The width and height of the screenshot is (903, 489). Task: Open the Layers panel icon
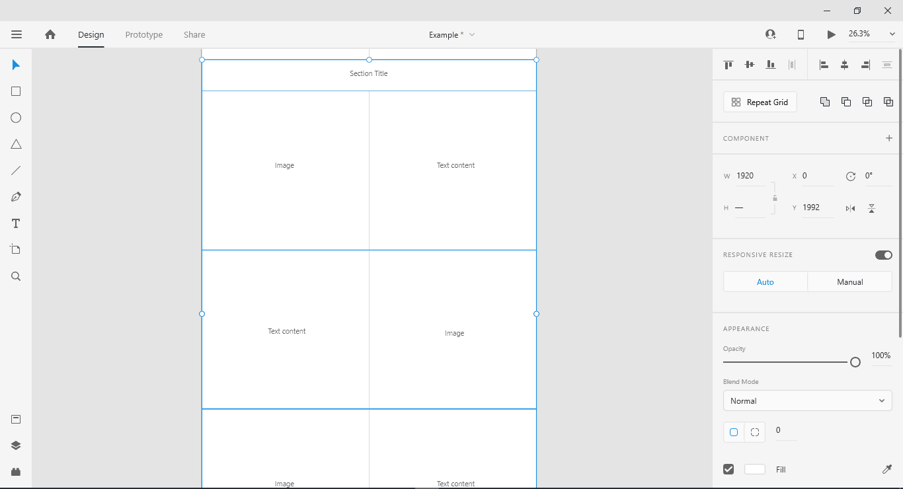(x=16, y=445)
